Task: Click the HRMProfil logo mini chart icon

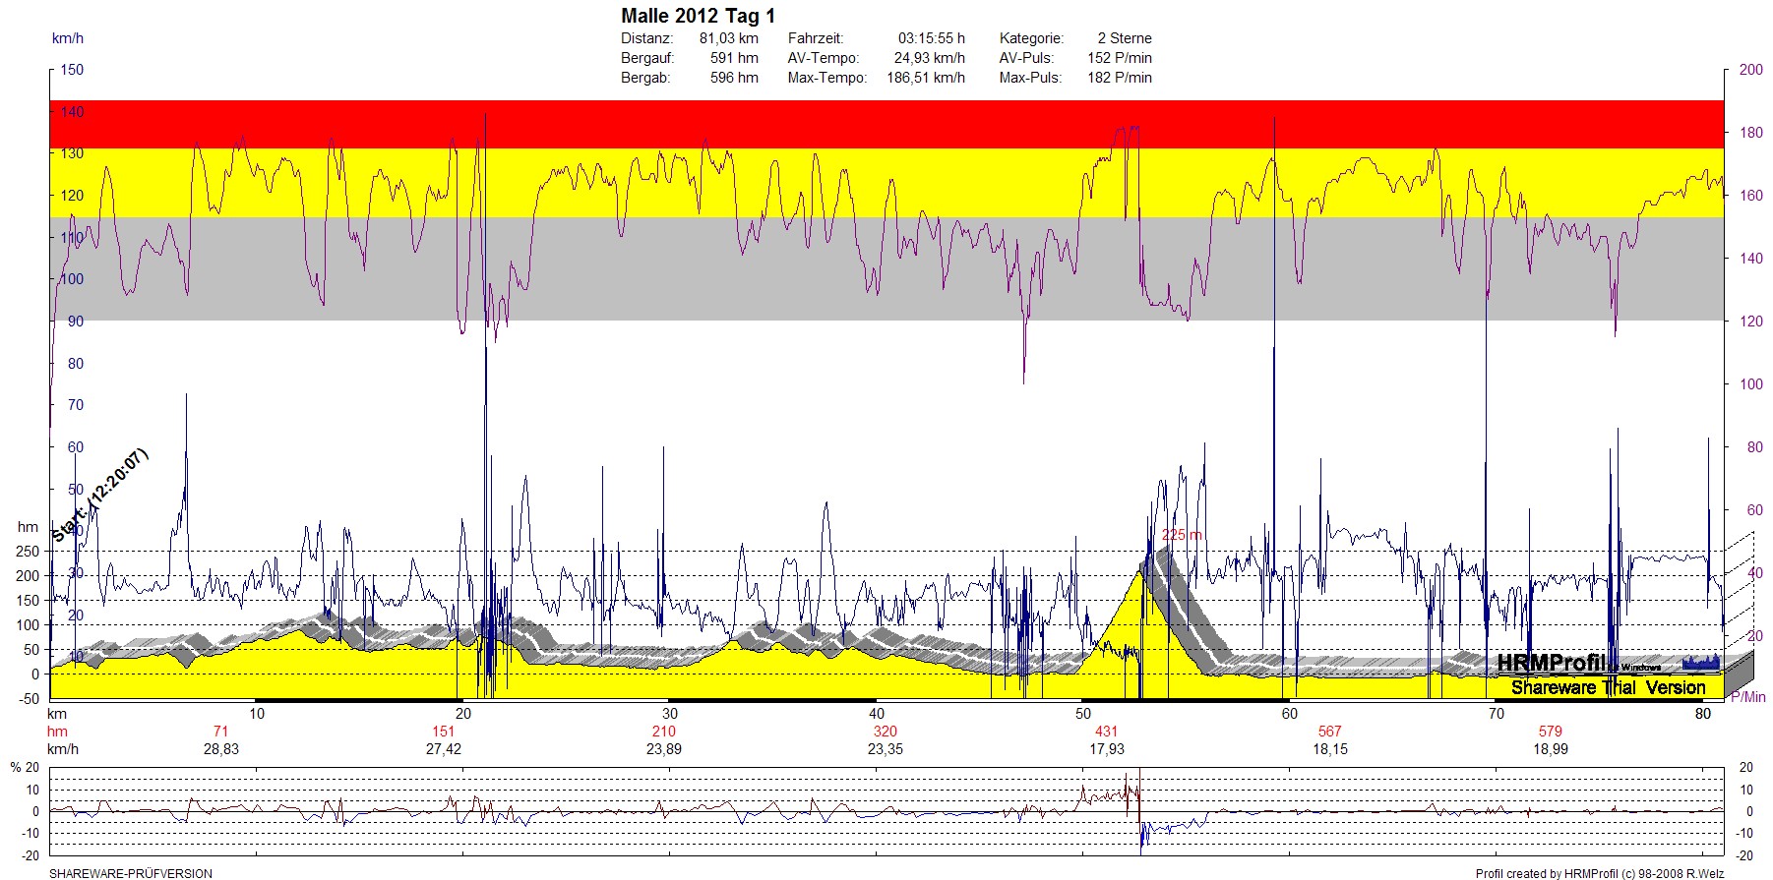Action: point(1701,662)
